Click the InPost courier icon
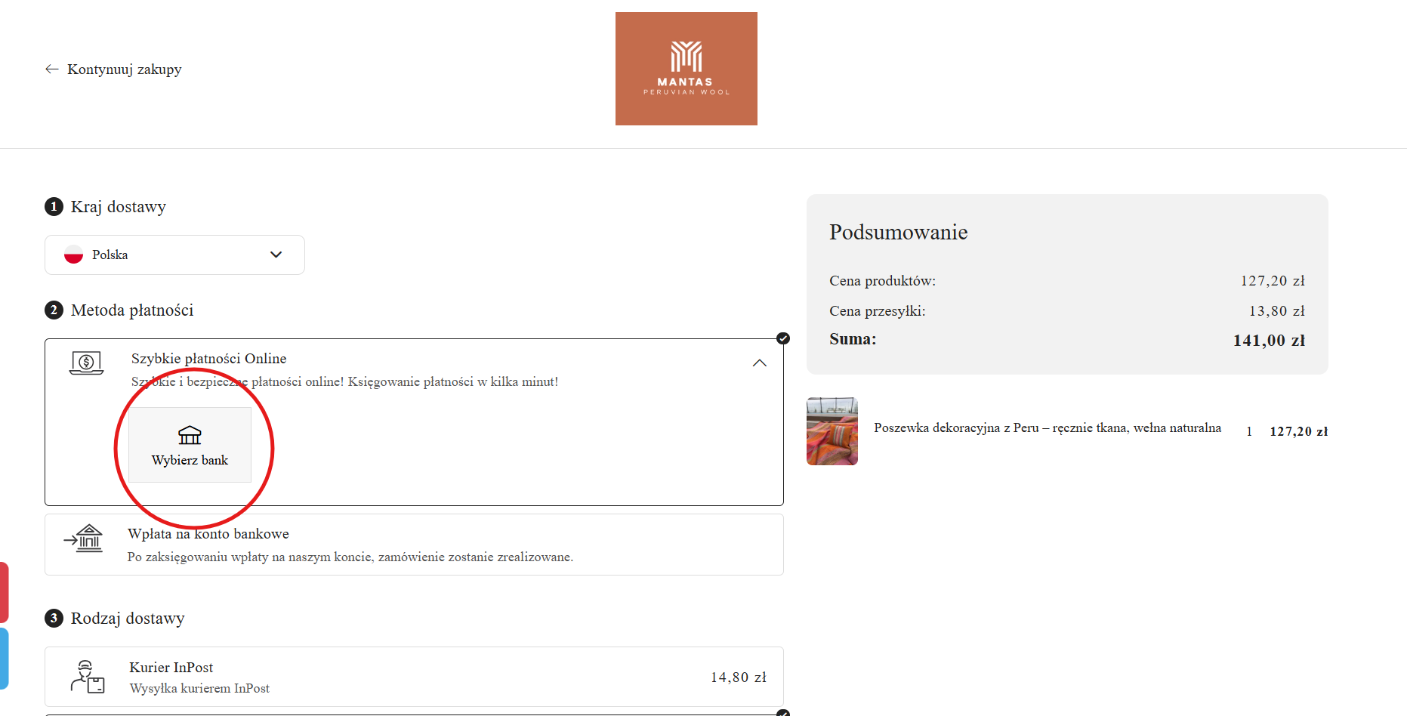The image size is (1407, 716). [88, 677]
